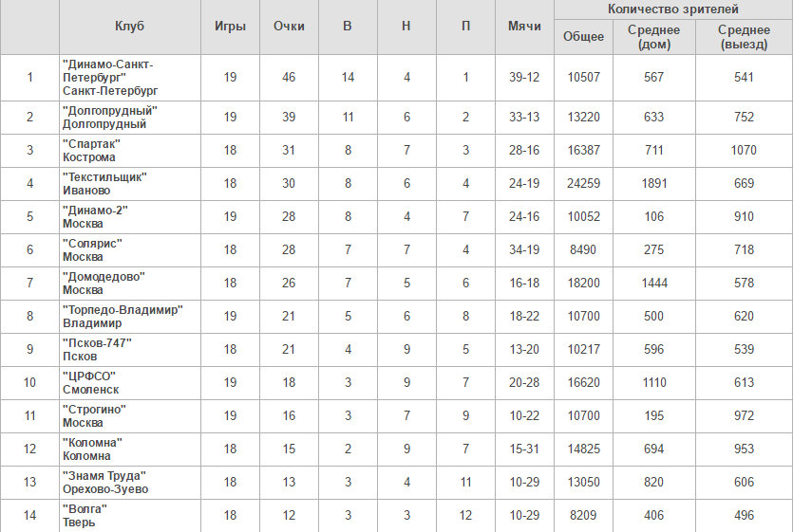
Task: Click the "Очки" column header
Action: (x=289, y=27)
